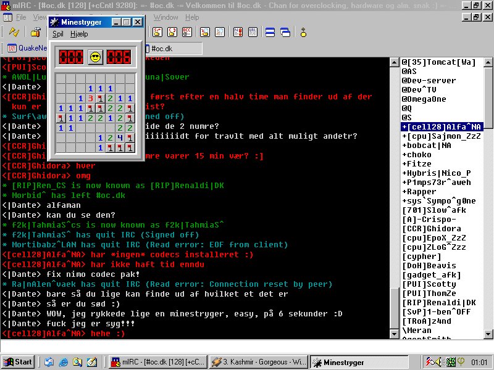Image resolution: width=494 pixels, height=370 pixels.
Task: Click the nick list scroll up arrow
Action: (488, 62)
